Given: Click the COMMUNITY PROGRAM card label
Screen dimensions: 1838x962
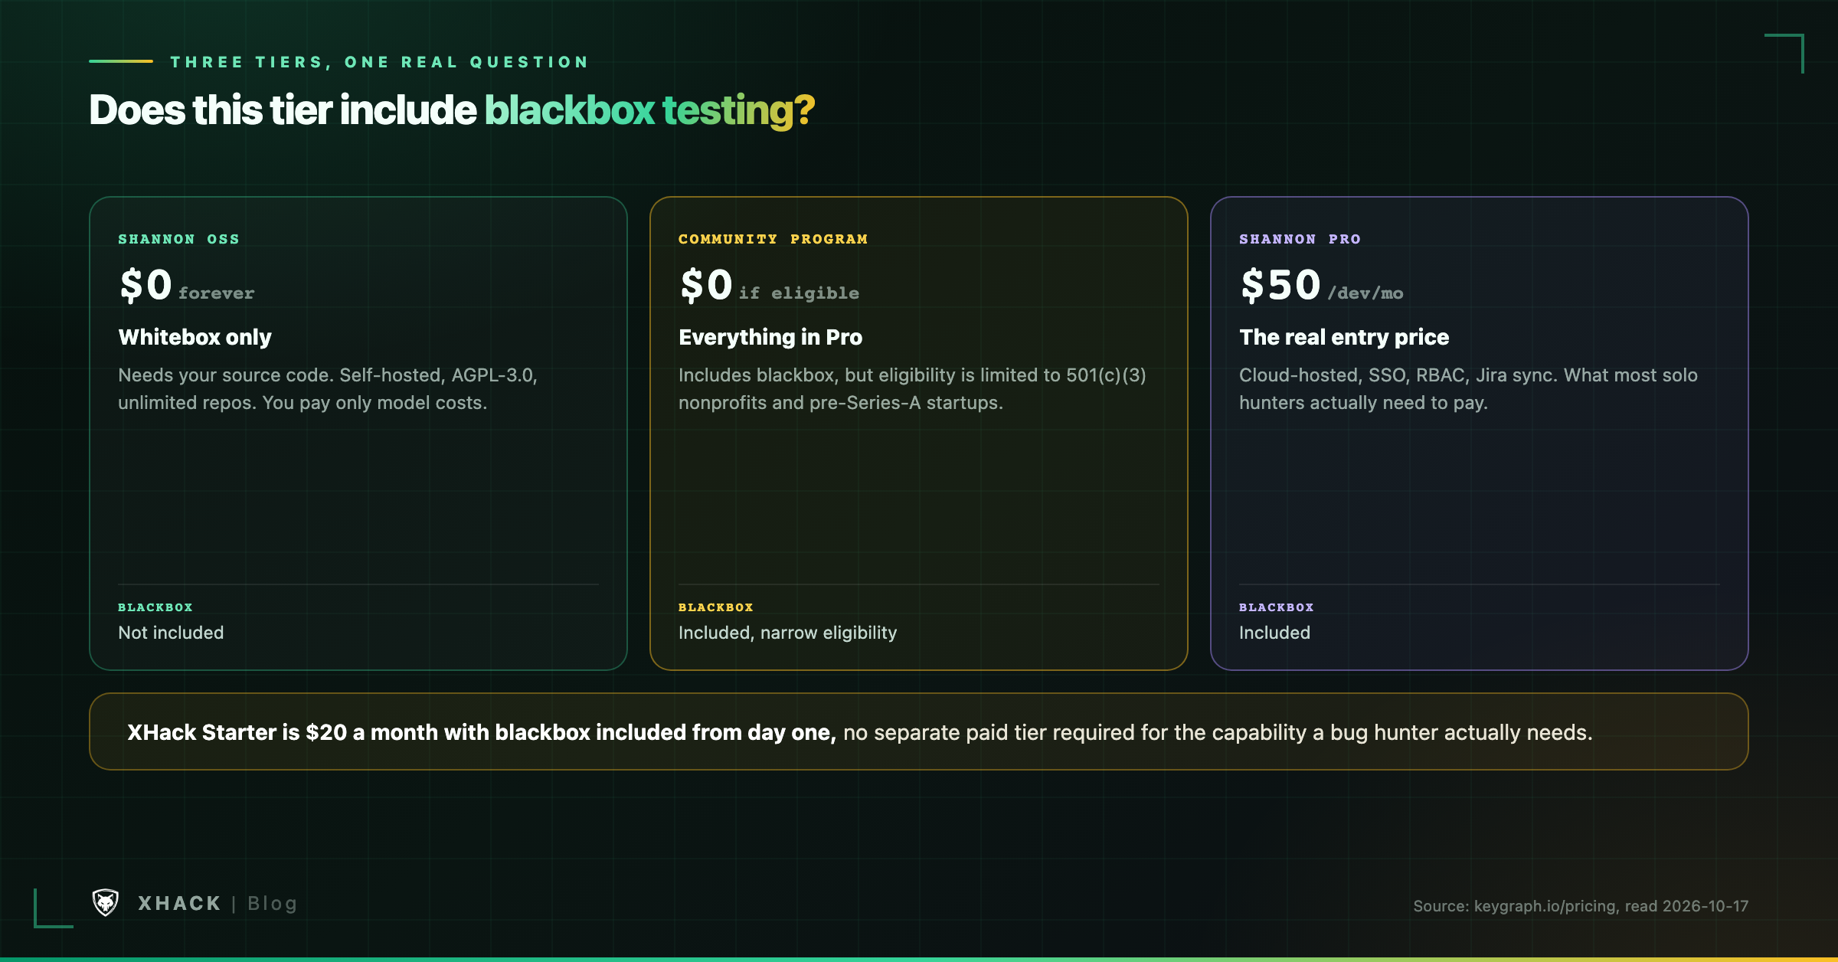Looking at the screenshot, I should (x=773, y=239).
